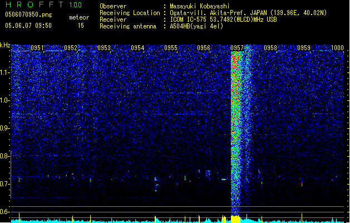Click the red echo spot near 0959
The height and width of the screenshot is (223, 350).
coord(302,184)
